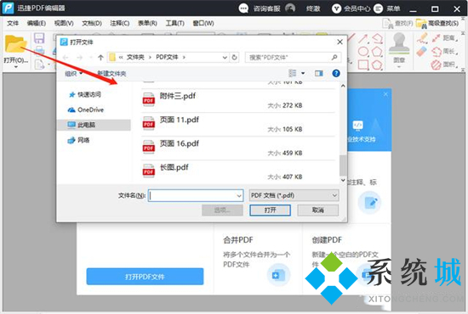
Task: Select the arrow line tool
Action: point(363,38)
